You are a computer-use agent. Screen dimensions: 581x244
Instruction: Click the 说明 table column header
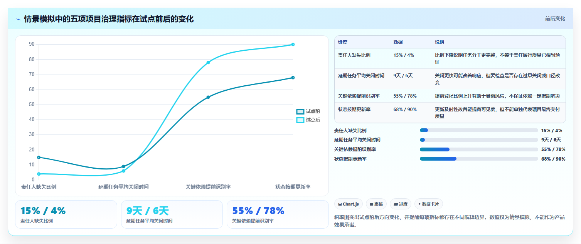click(x=440, y=42)
